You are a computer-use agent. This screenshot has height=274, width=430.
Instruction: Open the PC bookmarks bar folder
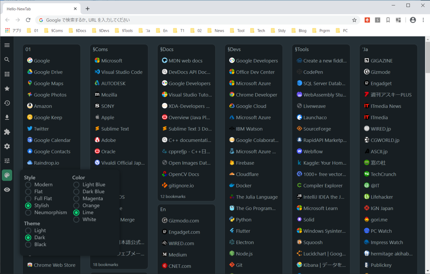click(341, 30)
